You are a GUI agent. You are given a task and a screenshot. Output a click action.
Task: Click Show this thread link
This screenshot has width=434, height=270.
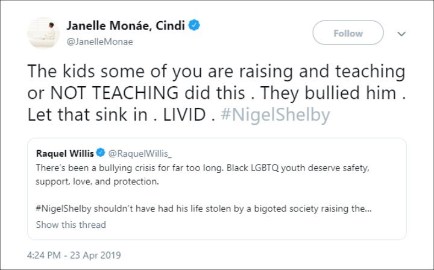71,225
